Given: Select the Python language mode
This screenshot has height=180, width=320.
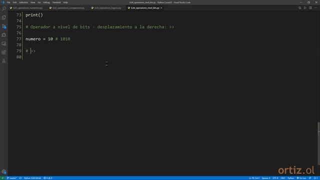Looking at the screenshot, I should (291, 178).
